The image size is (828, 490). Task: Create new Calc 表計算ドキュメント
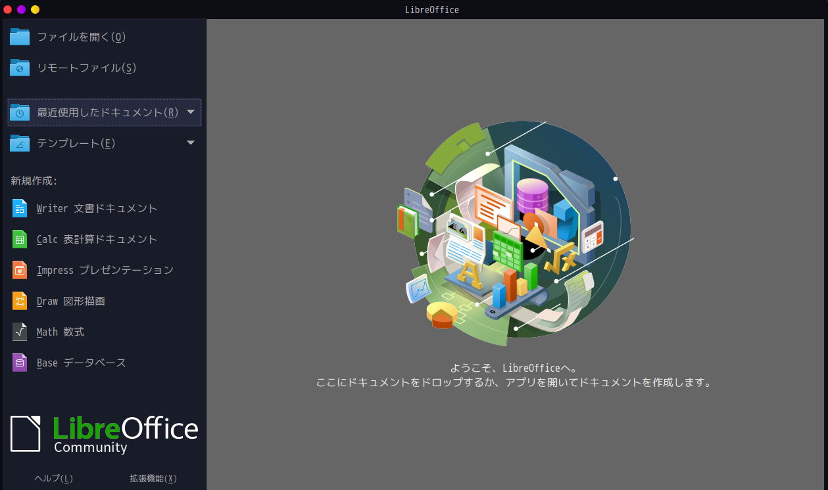pos(104,239)
